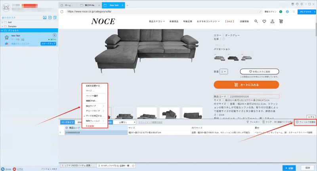Select the dark gray variation sofa swatch
The width and height of the screenshot is (317, 171).
(233, 58)
